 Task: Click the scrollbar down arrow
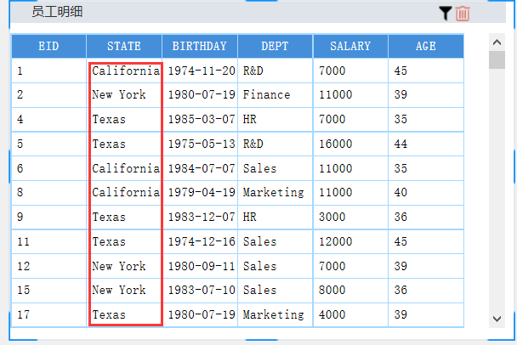click(x=497, y=318)
